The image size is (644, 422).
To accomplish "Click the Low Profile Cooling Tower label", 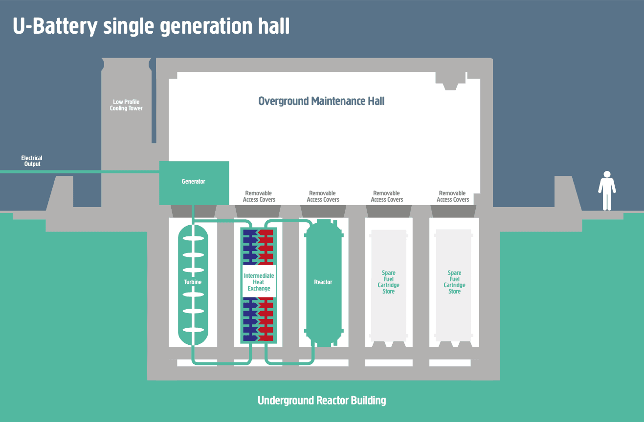I will tap(126, 105).
